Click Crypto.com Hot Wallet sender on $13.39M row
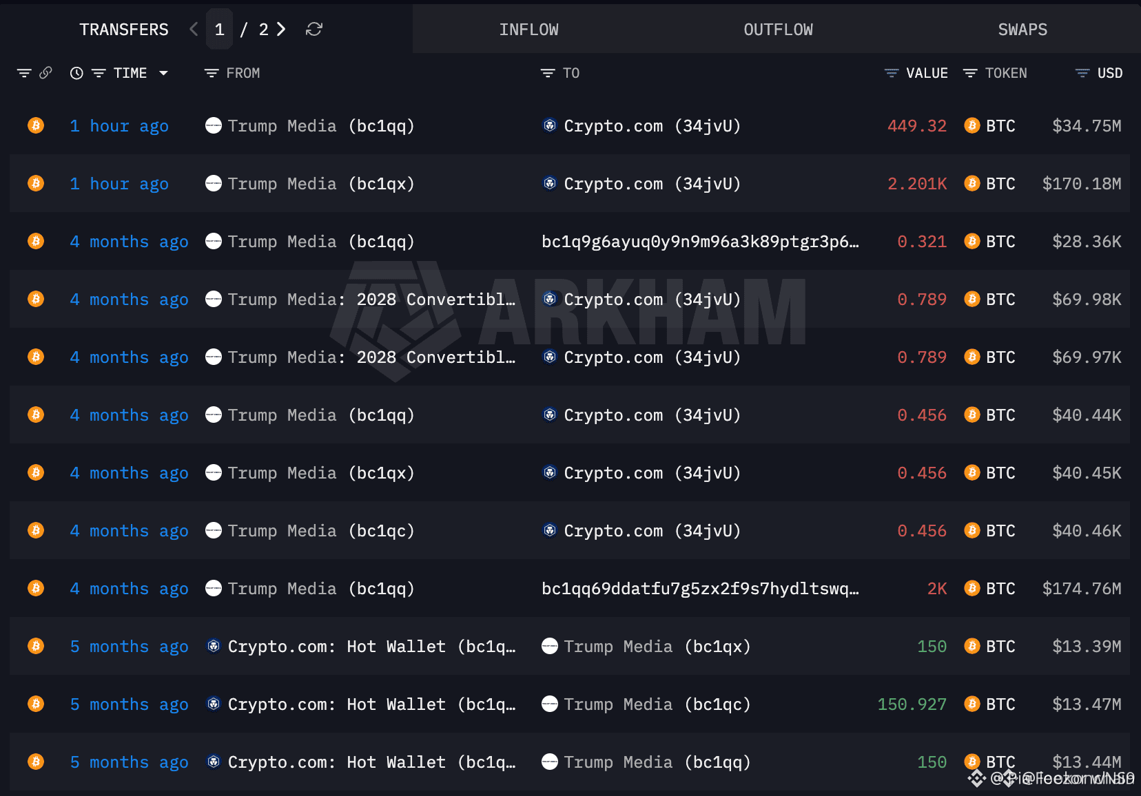 (x=371, y=647)
